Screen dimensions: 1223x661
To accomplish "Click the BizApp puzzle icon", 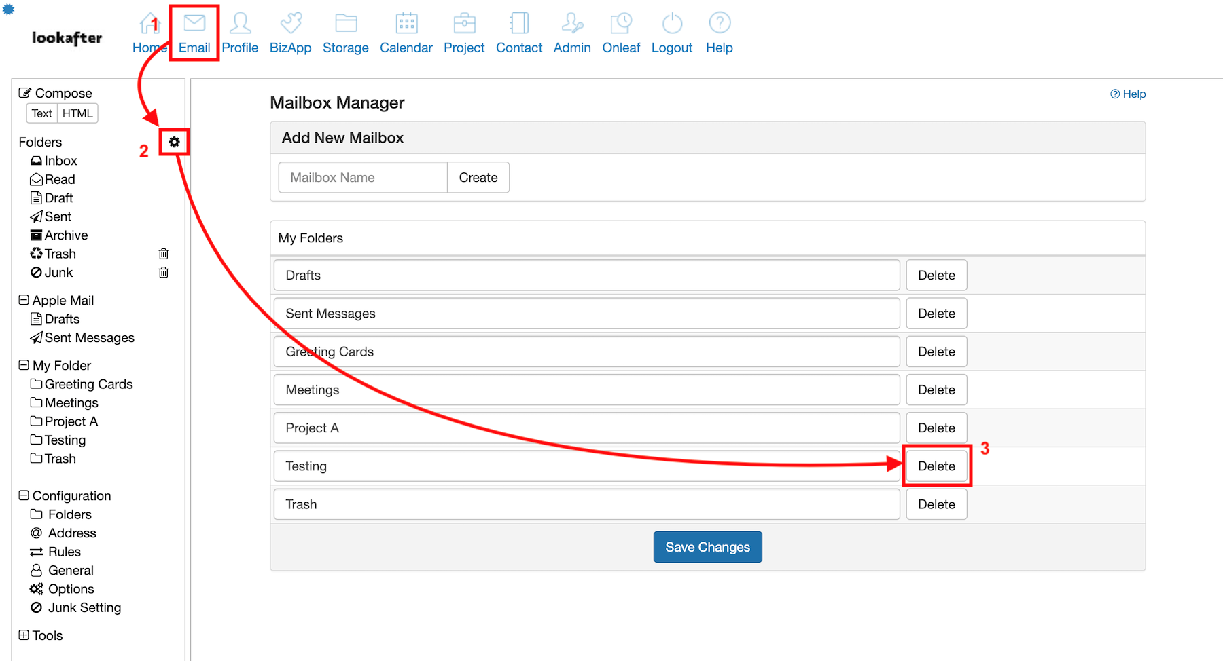I will pos(290,24).
